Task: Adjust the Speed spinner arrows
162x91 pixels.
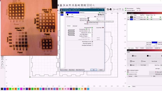Action: 97,19
